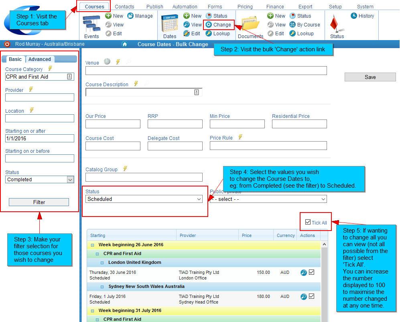The height and width of the screenshot is (322, 400).
Task: Open the bulk Change action for Dates
Action: click(x=219, y=25)
